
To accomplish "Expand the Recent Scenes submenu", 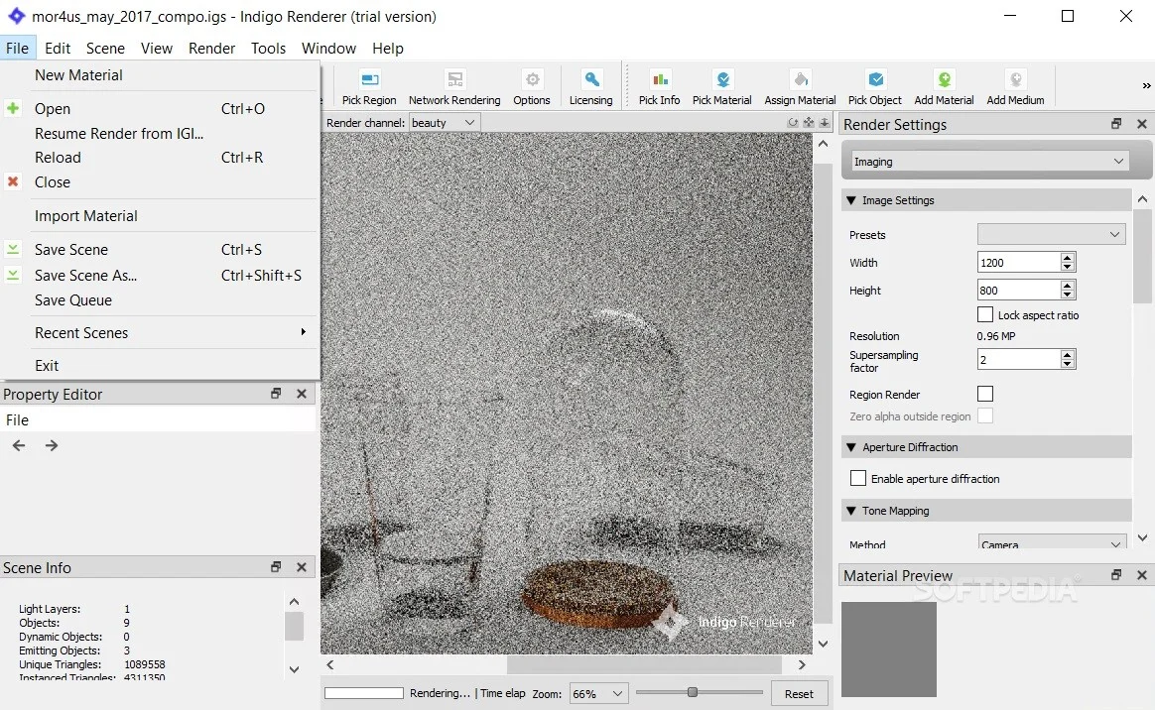I will click(x=161, y=332).
